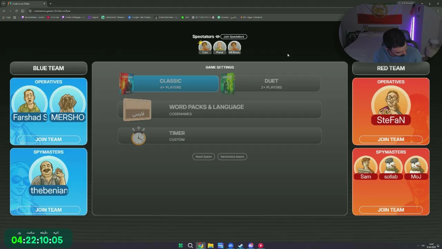Click the browser reload button
442x249 pixels.
coord(16,11)
